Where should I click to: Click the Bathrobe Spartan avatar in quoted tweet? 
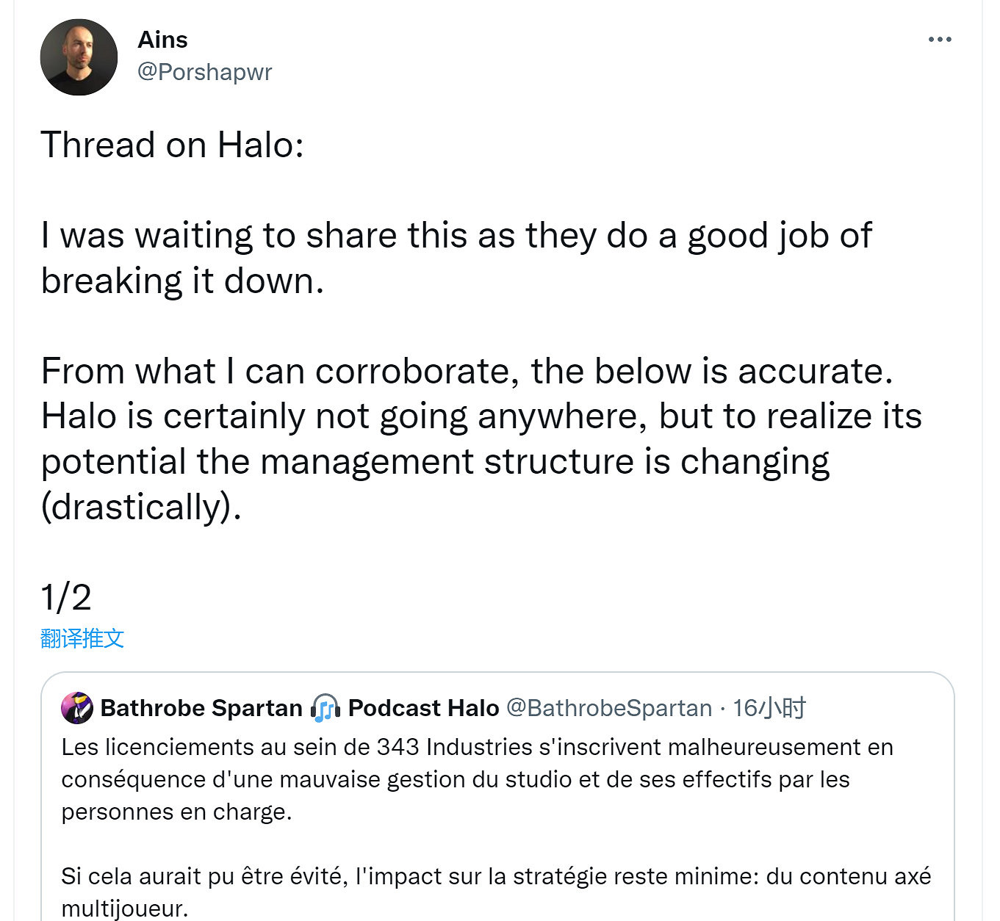point(77,708)
